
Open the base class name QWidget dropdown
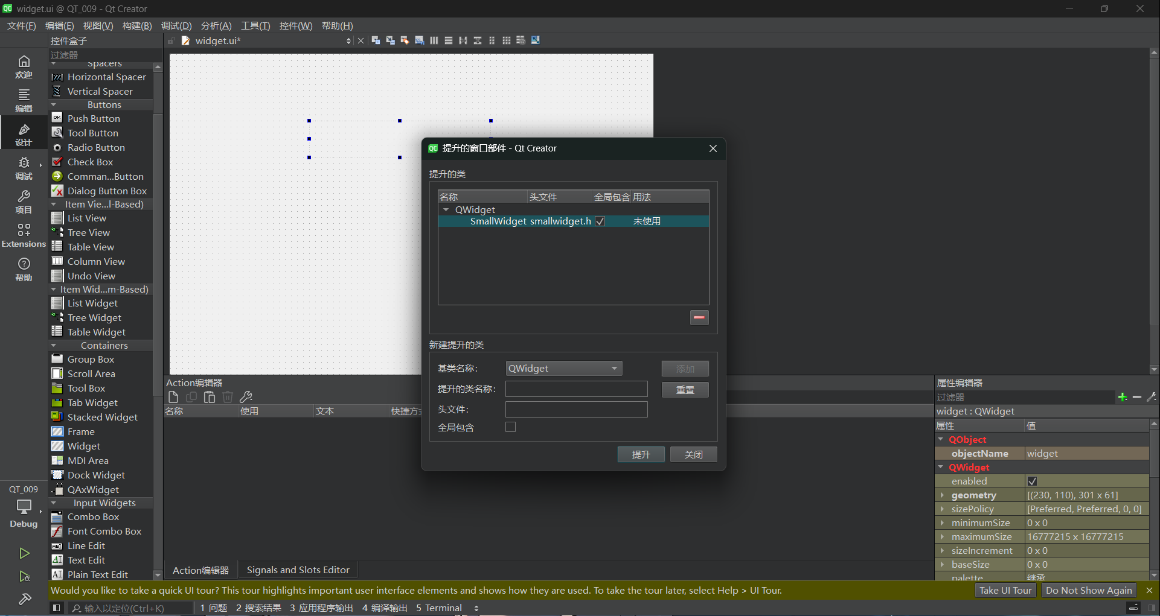(563, 369)
